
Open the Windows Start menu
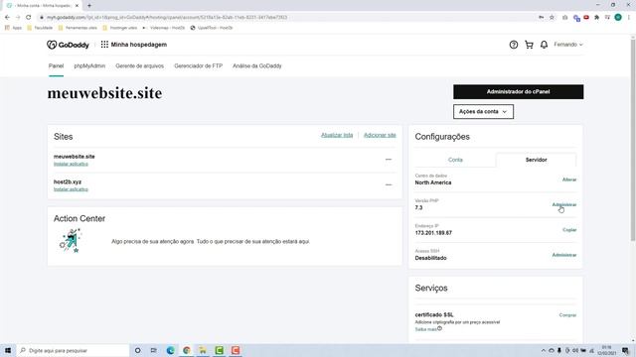(8, 350)
